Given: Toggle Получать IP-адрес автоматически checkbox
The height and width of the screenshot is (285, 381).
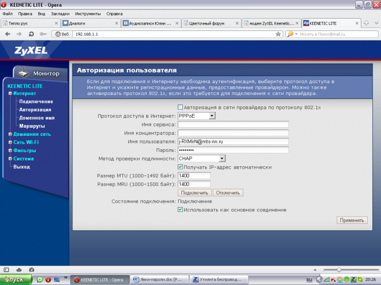Looking at the screenshot, I should click(180, 167).
